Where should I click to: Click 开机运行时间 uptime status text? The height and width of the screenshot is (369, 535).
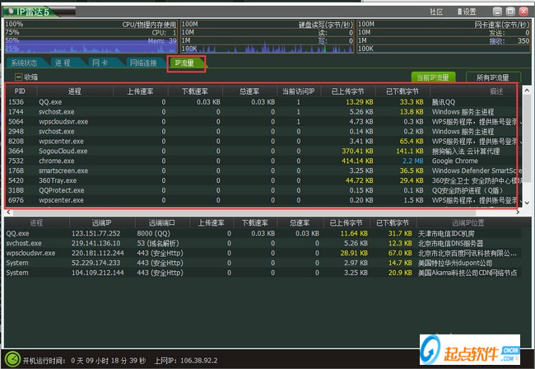(x=84, y=361)
